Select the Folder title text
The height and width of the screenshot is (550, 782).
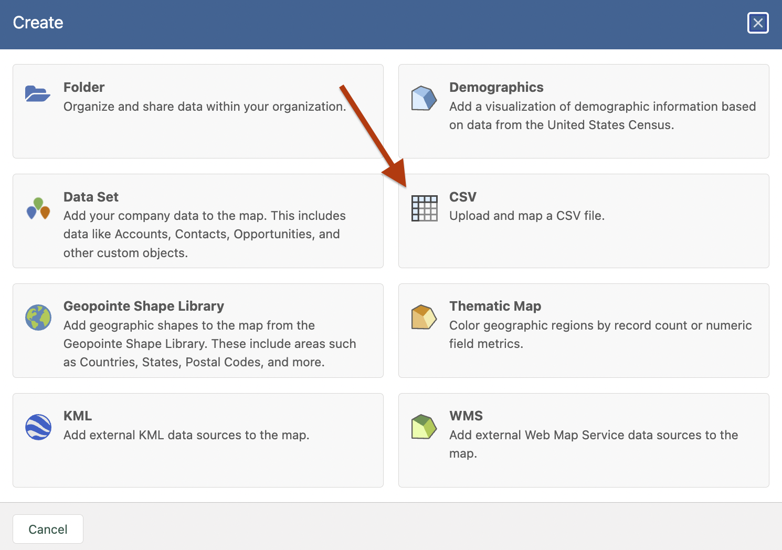pos(84,87)
